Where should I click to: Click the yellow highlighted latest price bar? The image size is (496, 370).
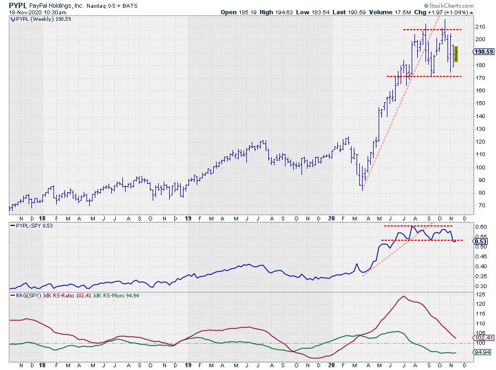tap(456, 54)
